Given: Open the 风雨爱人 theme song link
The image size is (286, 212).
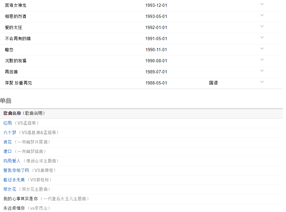Looking at the screenshot, I should [x=12, y=161].
